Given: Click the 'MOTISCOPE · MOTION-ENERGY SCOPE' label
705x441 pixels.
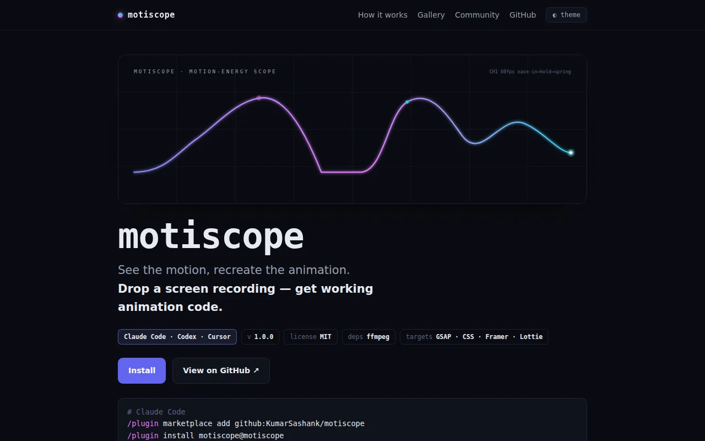Looking at the screenshot, I should click(x=205, y=72).
